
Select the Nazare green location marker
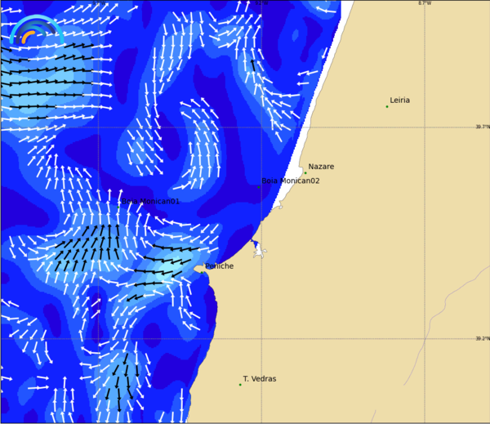[305, 172]
